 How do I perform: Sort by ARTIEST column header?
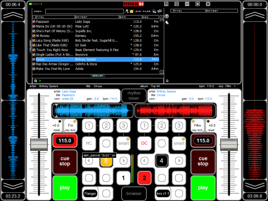point(97,17)
